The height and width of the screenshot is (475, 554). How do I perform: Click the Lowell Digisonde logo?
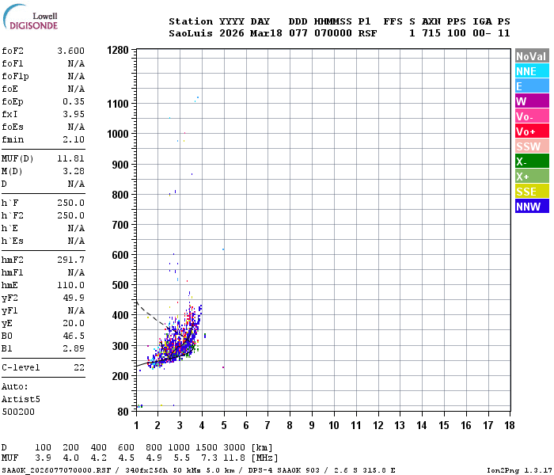[x=30, y=17]
